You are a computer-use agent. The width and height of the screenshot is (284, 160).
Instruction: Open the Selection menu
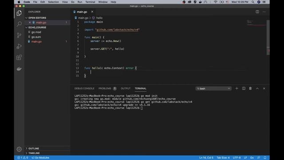point(53,2)
